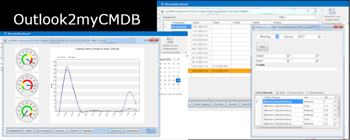Click the Personen button in Servicemonitor
This screenshot has height=140, width=350.
click(x=60, y=131)
